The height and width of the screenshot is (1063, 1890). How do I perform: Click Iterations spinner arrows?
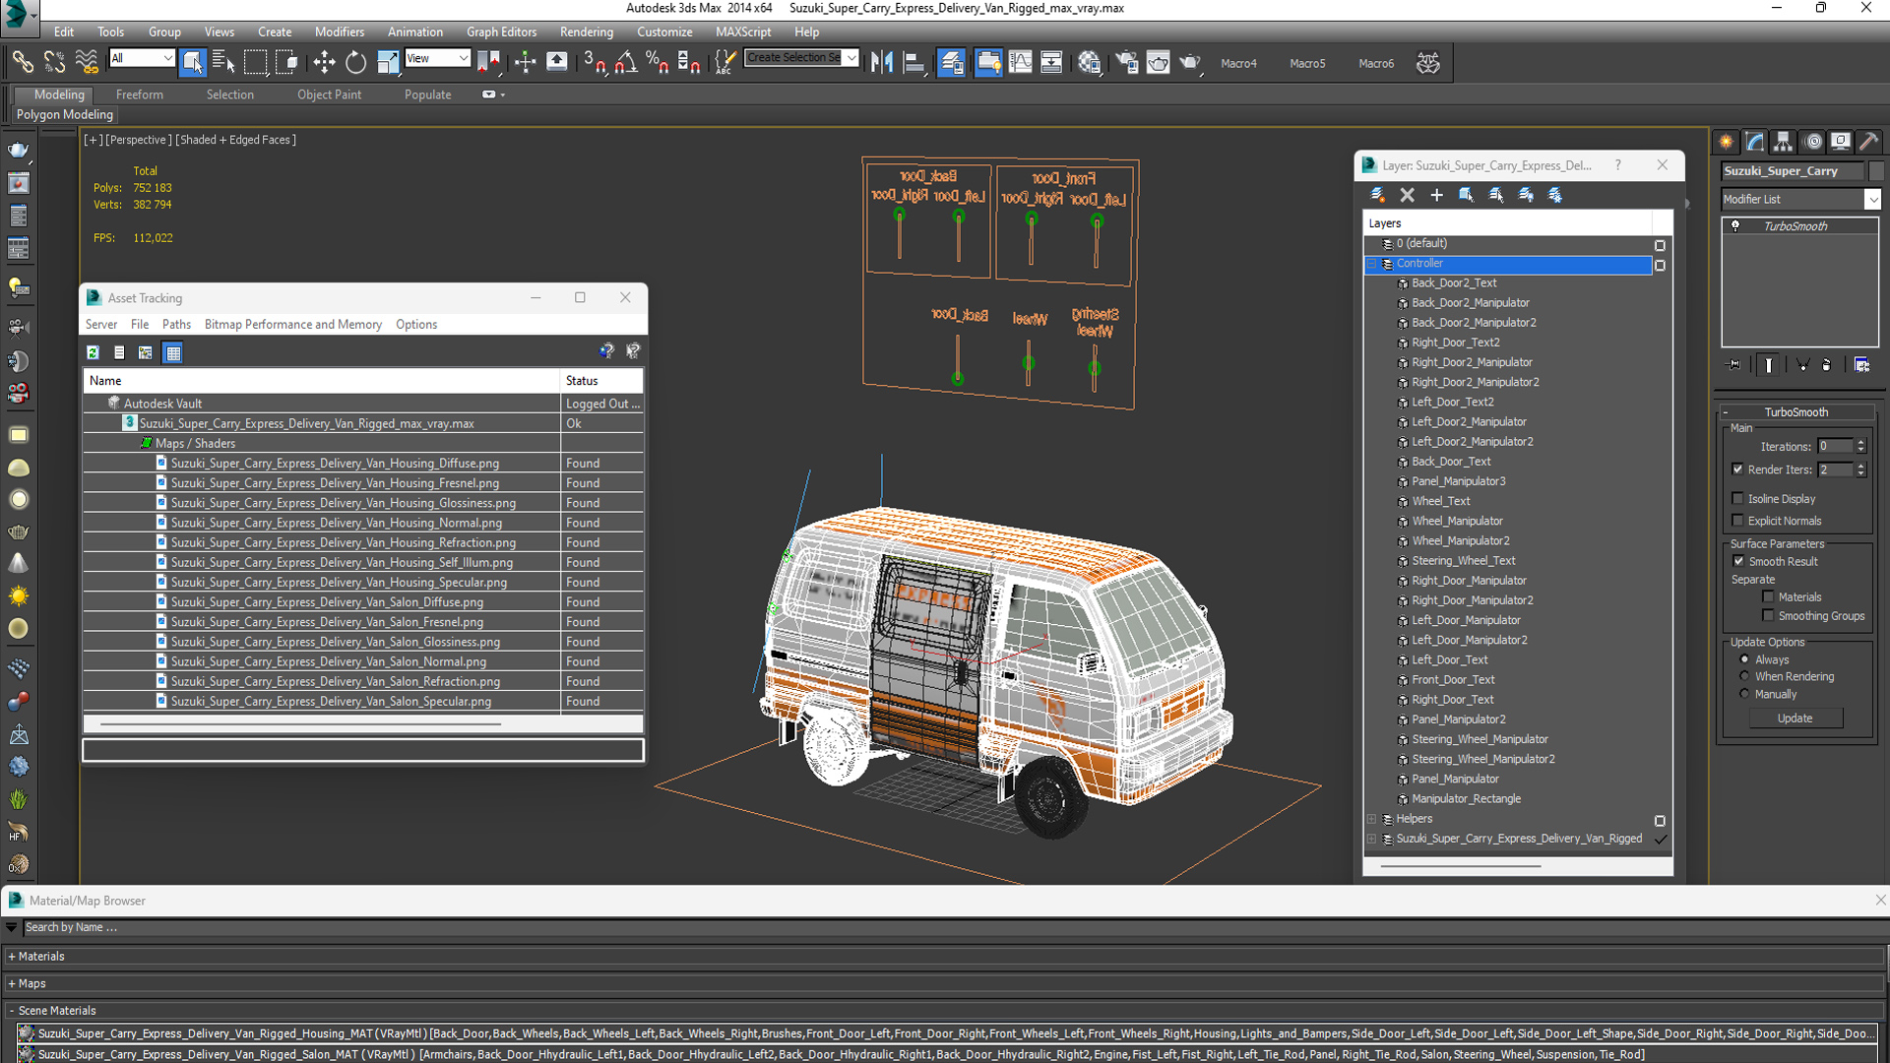point(1860,446)
